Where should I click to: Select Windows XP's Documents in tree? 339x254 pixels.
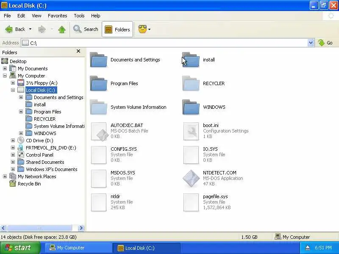pyautogui.click(x=51, y=169)
